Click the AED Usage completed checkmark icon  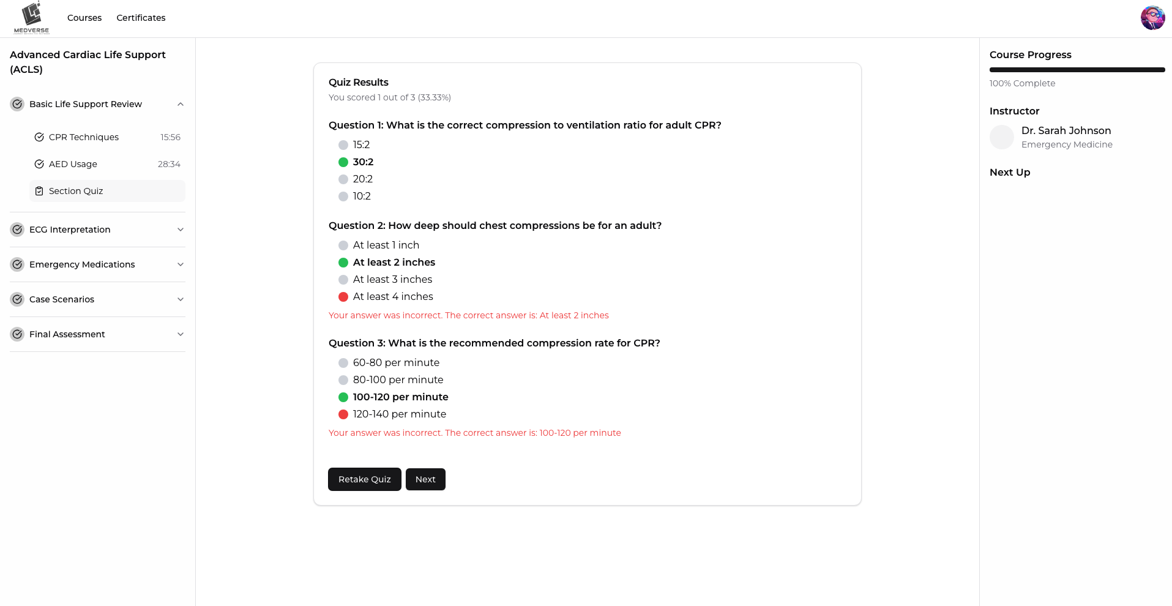(39, 164)
